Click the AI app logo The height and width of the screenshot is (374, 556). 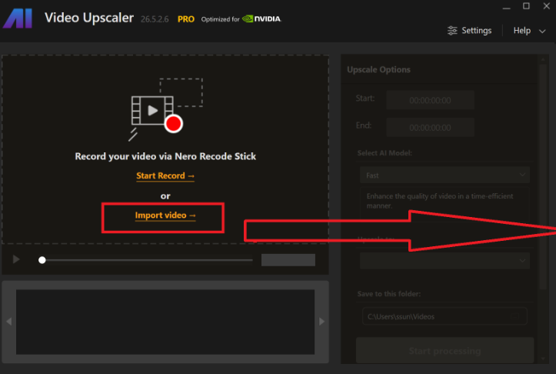18,18
